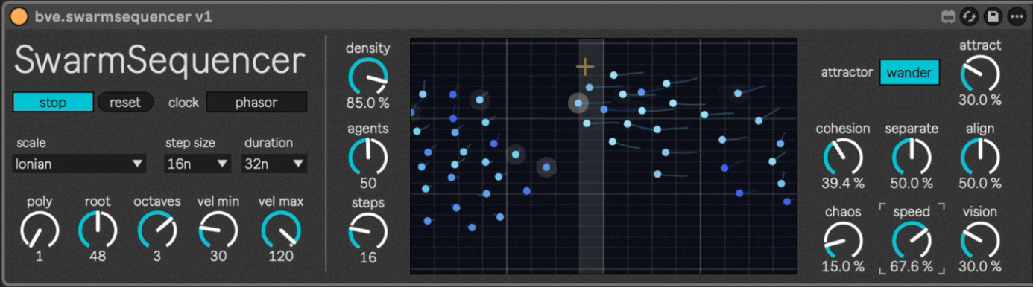Toggle the attractor wander button
The height and width of the screenshot is (287, 1033).
tap(909, 73)
